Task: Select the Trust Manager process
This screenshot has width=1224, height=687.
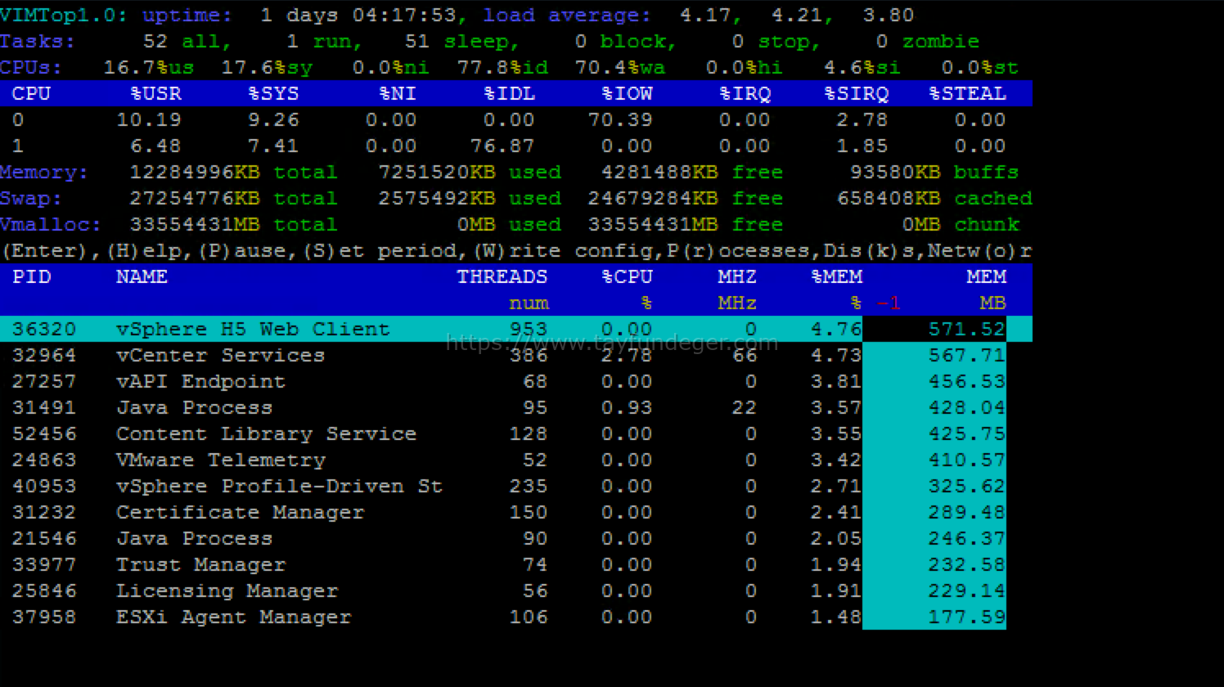Action: pyautogui.click(x=200, y=565)
